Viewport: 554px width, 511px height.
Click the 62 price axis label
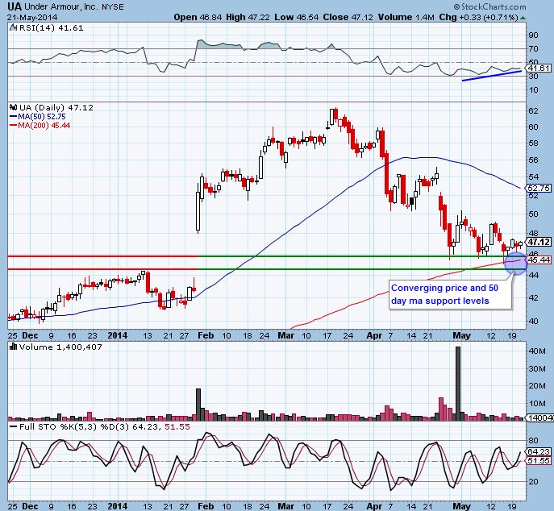point(533,110)
